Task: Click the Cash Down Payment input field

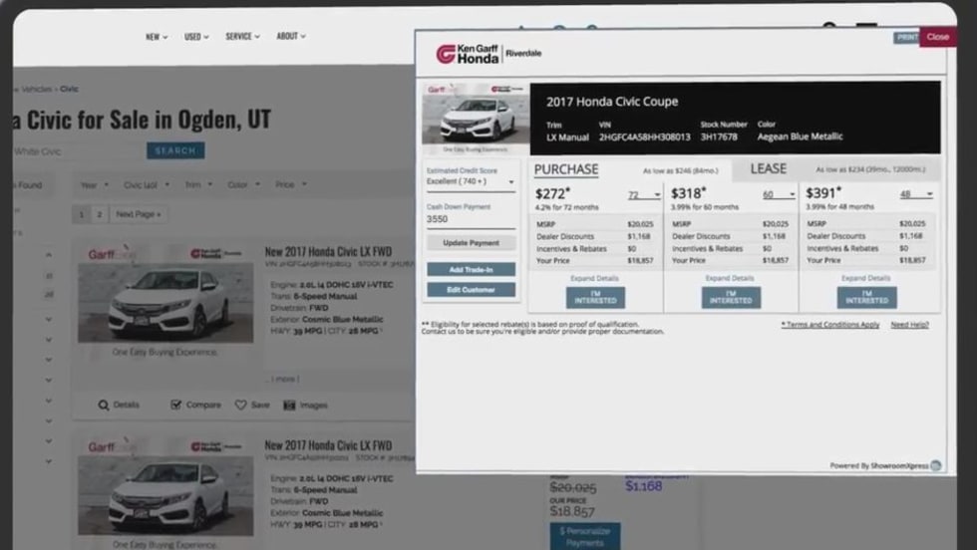Action: point(471,219)
